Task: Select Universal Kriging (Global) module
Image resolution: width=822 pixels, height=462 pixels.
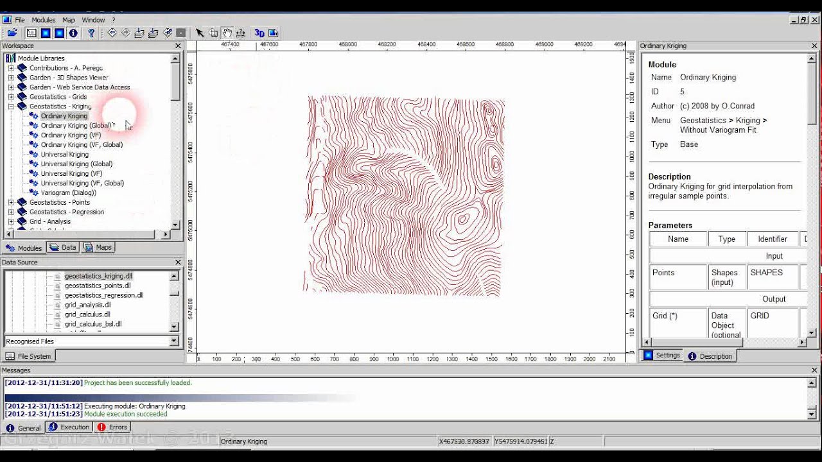Action: click(x=76, y=164)
